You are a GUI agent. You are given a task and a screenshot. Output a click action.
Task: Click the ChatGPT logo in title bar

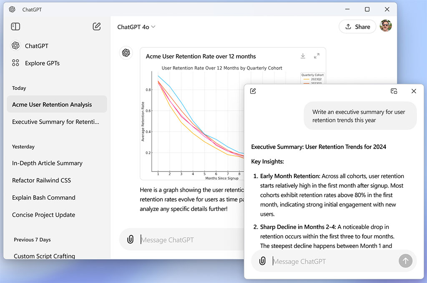tap(12, 10)
